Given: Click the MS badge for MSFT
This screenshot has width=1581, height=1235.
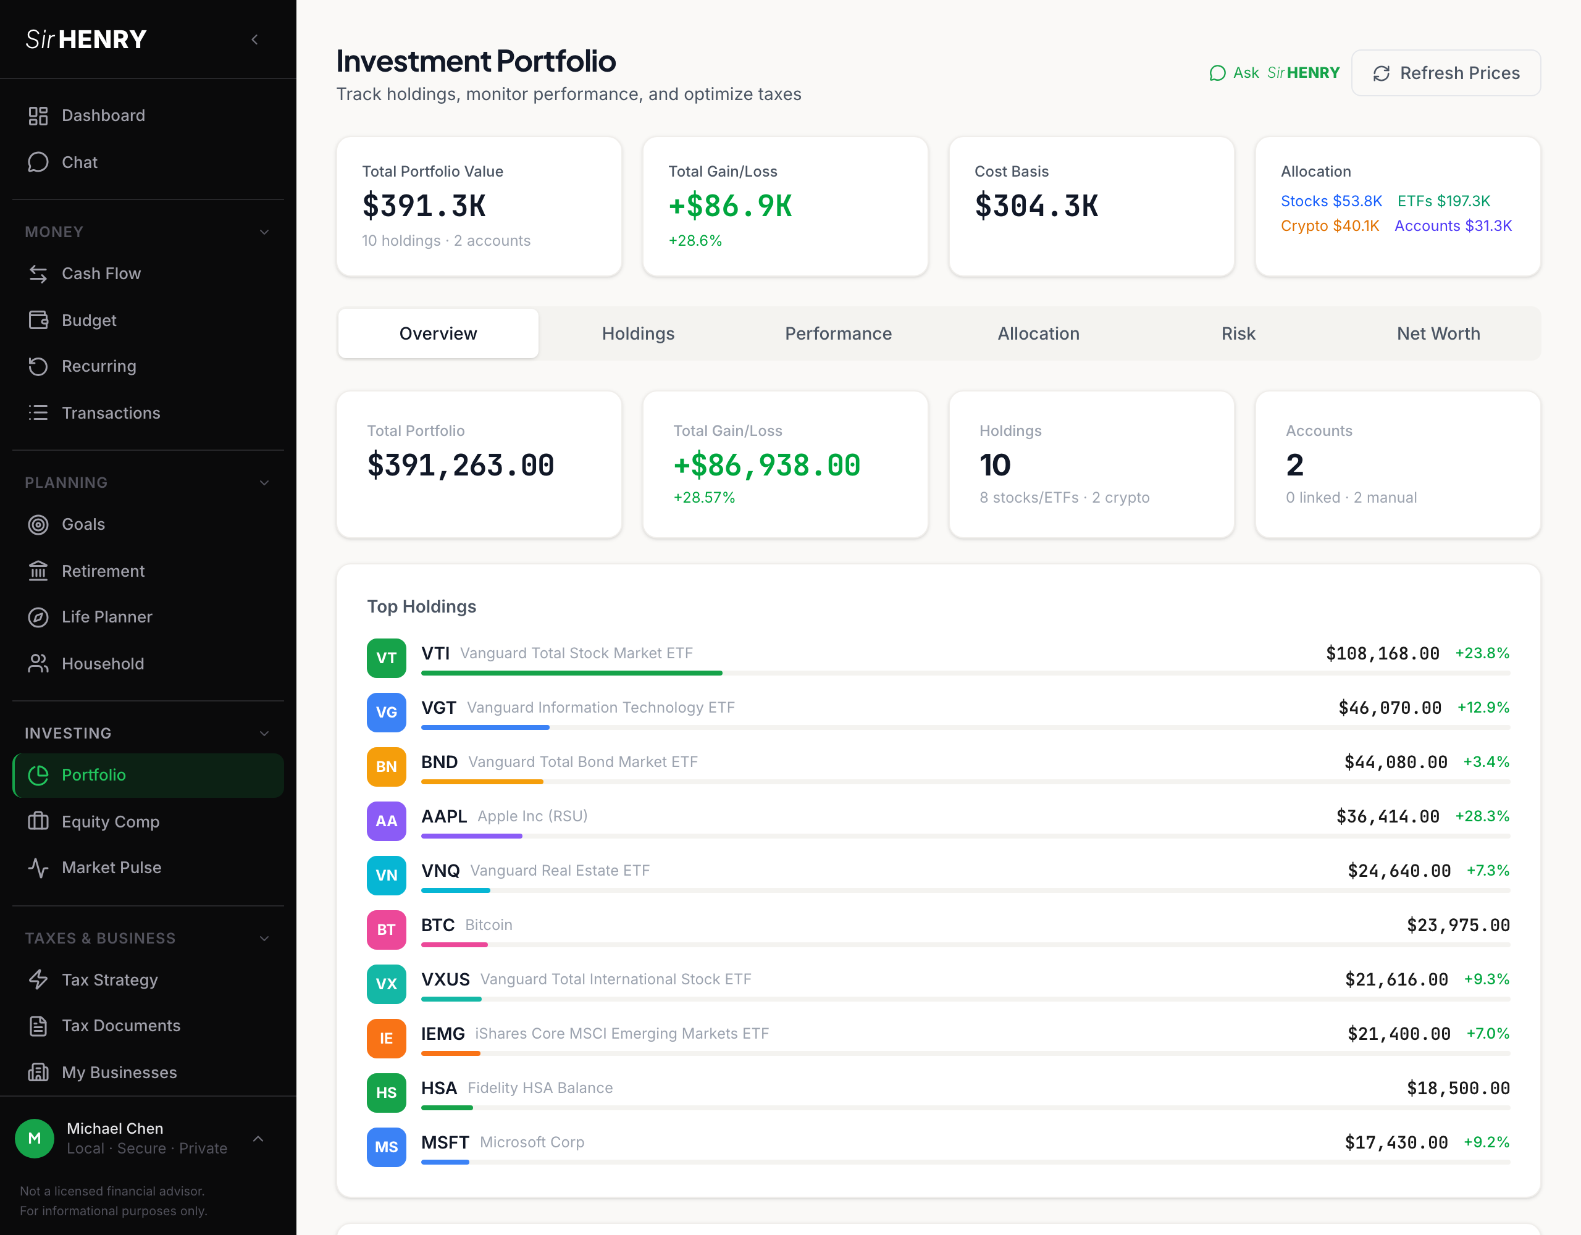Looking at the screenshot, I should [386, 1147].
